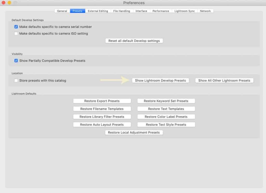Click the Location section heading
266x193 pixels.
pyautogui.click(x=17, y=73)
